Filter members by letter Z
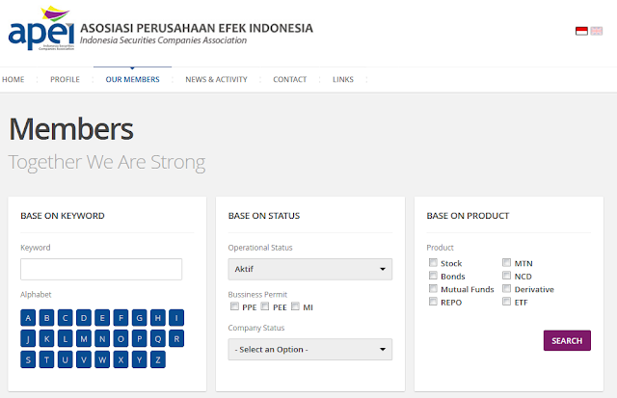 coord(158,359)
